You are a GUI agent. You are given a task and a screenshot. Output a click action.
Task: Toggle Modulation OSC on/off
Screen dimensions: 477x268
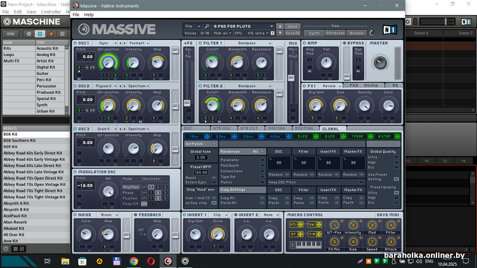(75, 172)
